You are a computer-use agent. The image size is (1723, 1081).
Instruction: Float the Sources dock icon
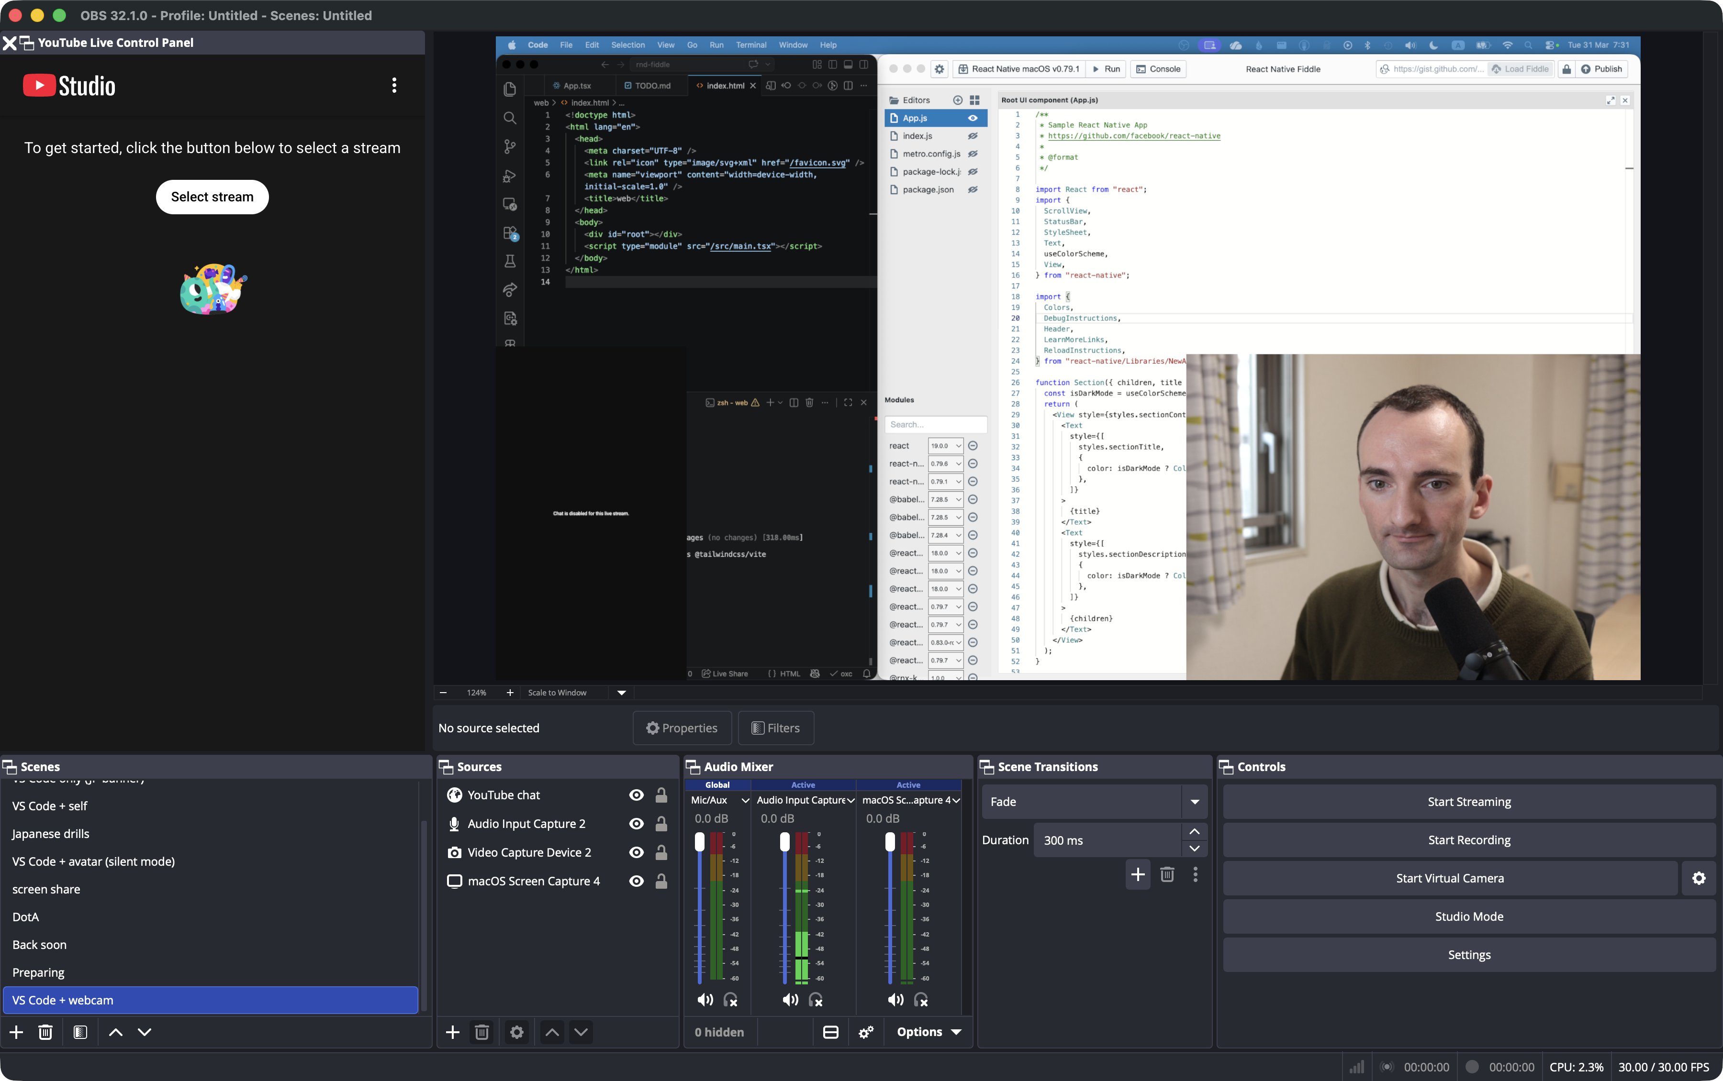[x=447, y=766]
